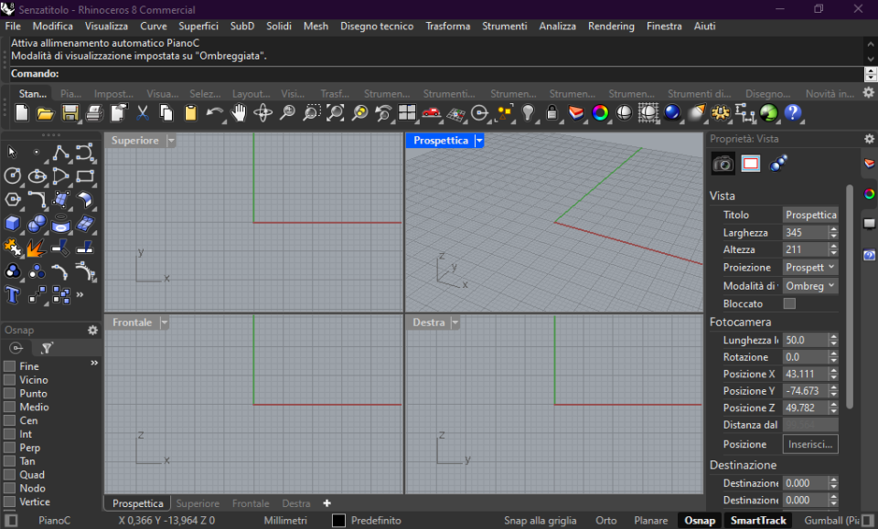
Task: Click the blue sphere render icon
Action: (672, 113)
